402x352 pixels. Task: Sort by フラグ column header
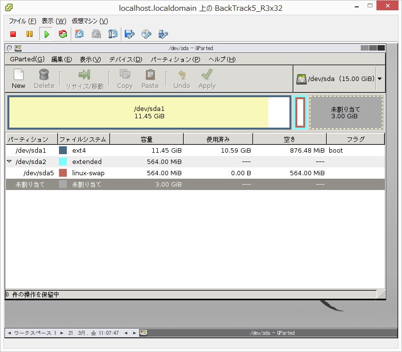tap(356, 139)
